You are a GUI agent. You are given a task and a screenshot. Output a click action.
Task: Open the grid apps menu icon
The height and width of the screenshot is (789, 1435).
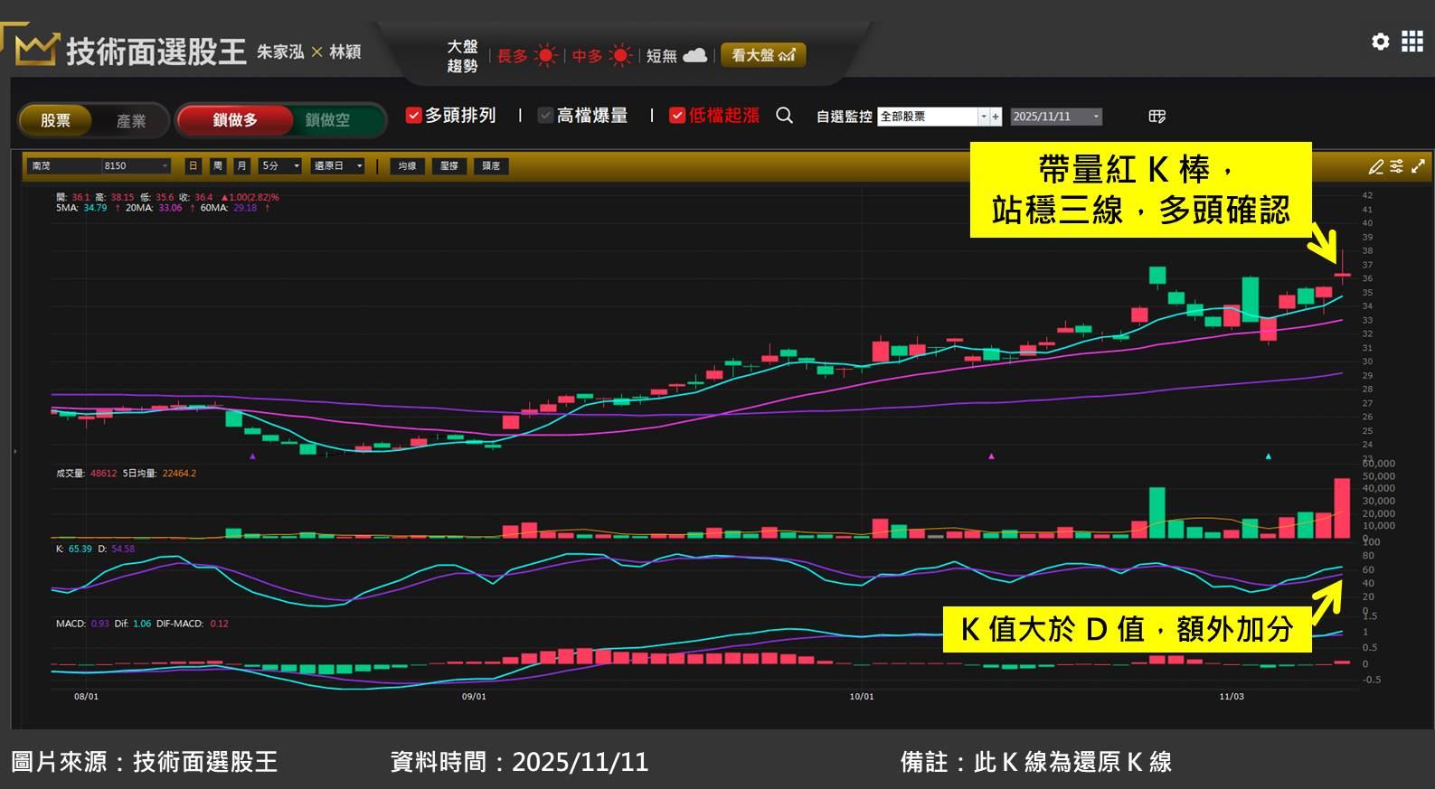click(1411, 42)
